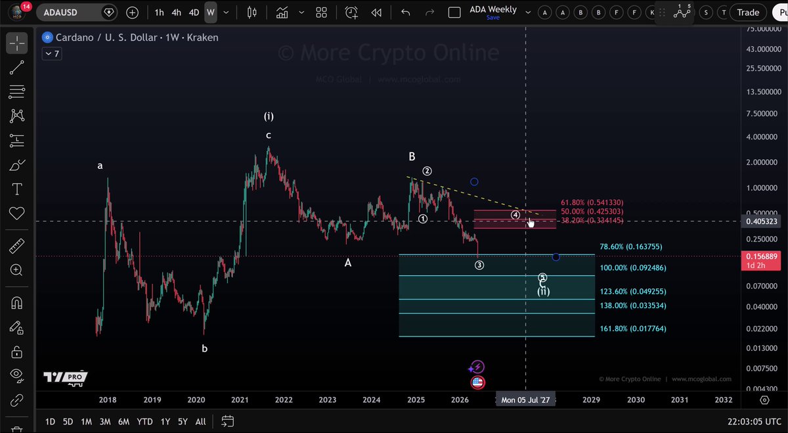Viewport: 788px width, 433px height.
Task: Add a compare symbol with plus button
Action: click(132, 12)
